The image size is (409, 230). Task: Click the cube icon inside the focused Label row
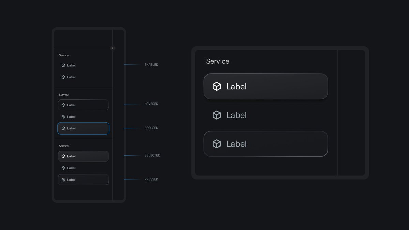coord(63,128)
